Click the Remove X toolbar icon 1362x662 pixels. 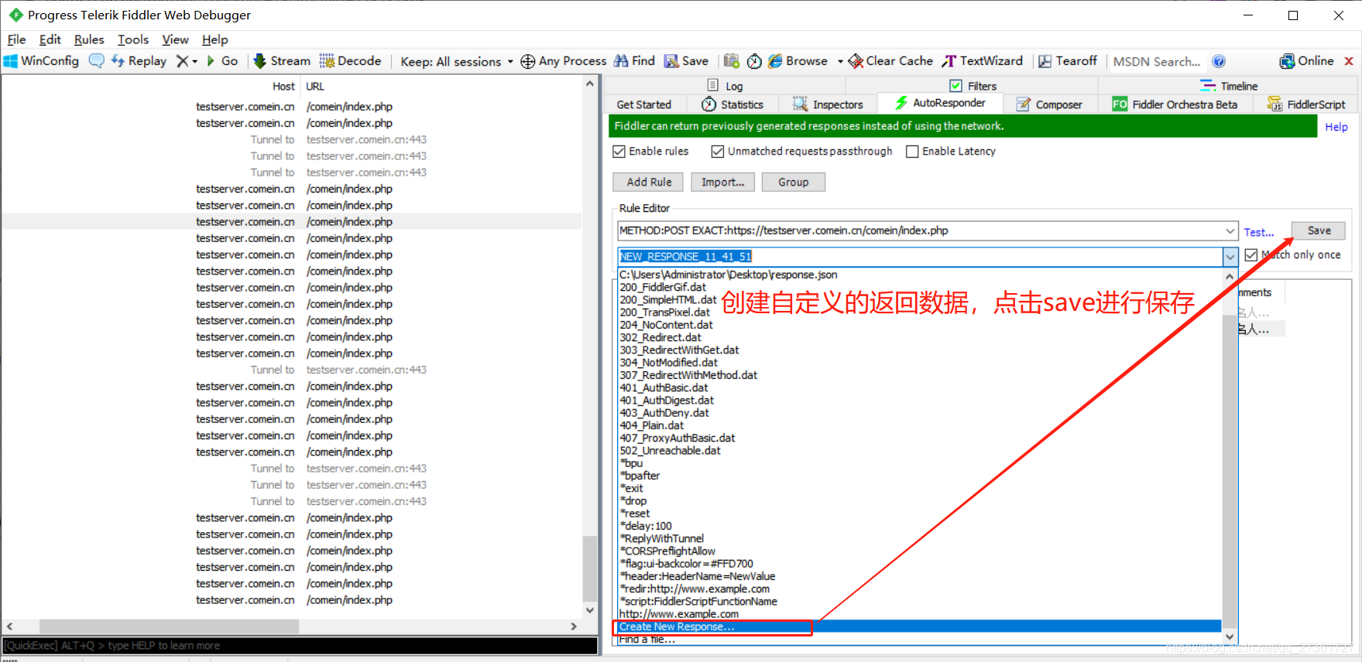point(182,61)
